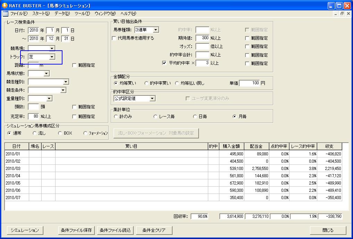353x239 pixels.
Task: Uncheck the 平均的中率 checkbox
Action: pyautogui.click(x=164, y=63)
